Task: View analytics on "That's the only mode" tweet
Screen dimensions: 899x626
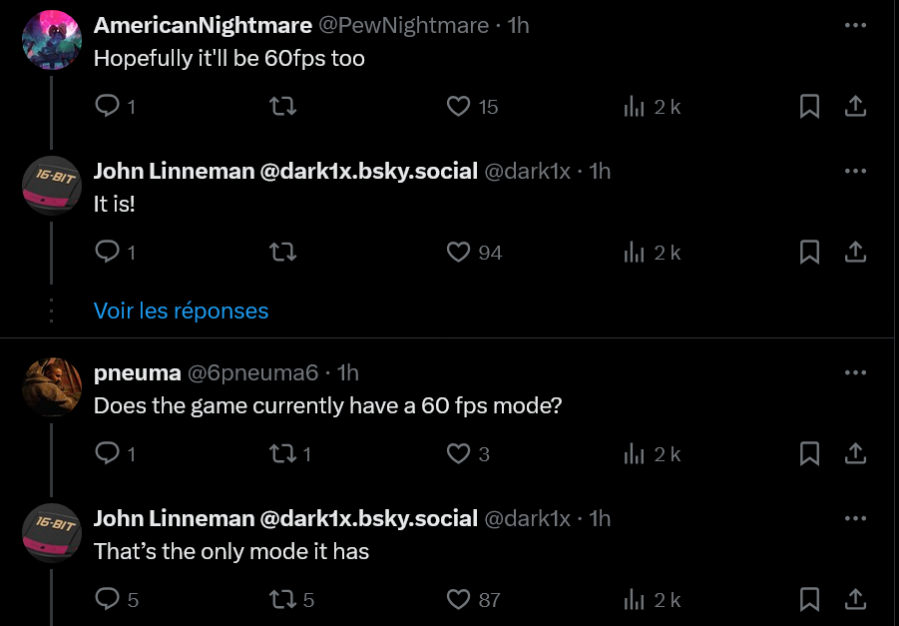Action: coord(635,600)
